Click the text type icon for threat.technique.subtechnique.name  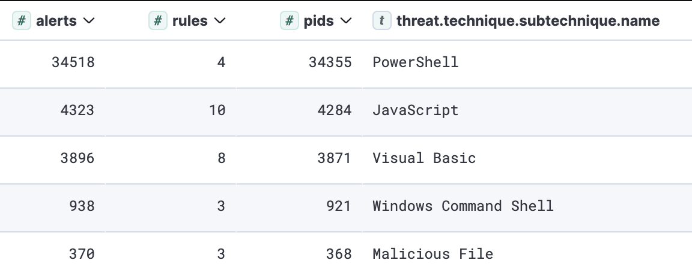point(381,21)
